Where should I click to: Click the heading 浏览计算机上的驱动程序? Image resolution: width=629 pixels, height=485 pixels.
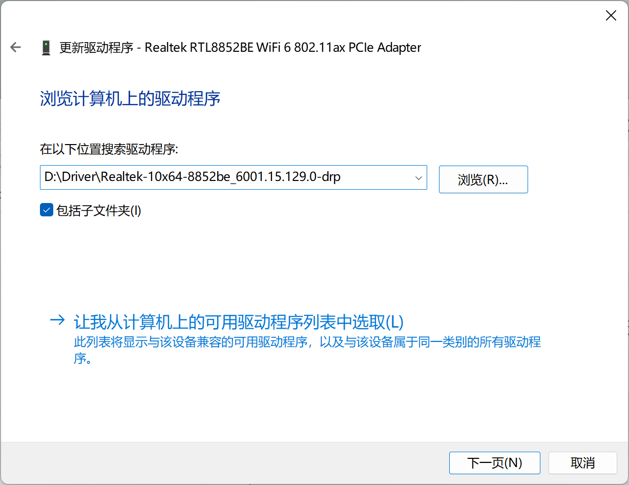point(130,98)
